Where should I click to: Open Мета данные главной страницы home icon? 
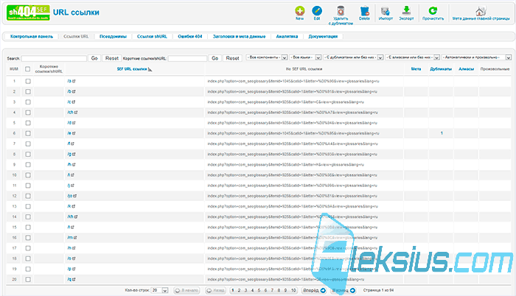[481, 11]
